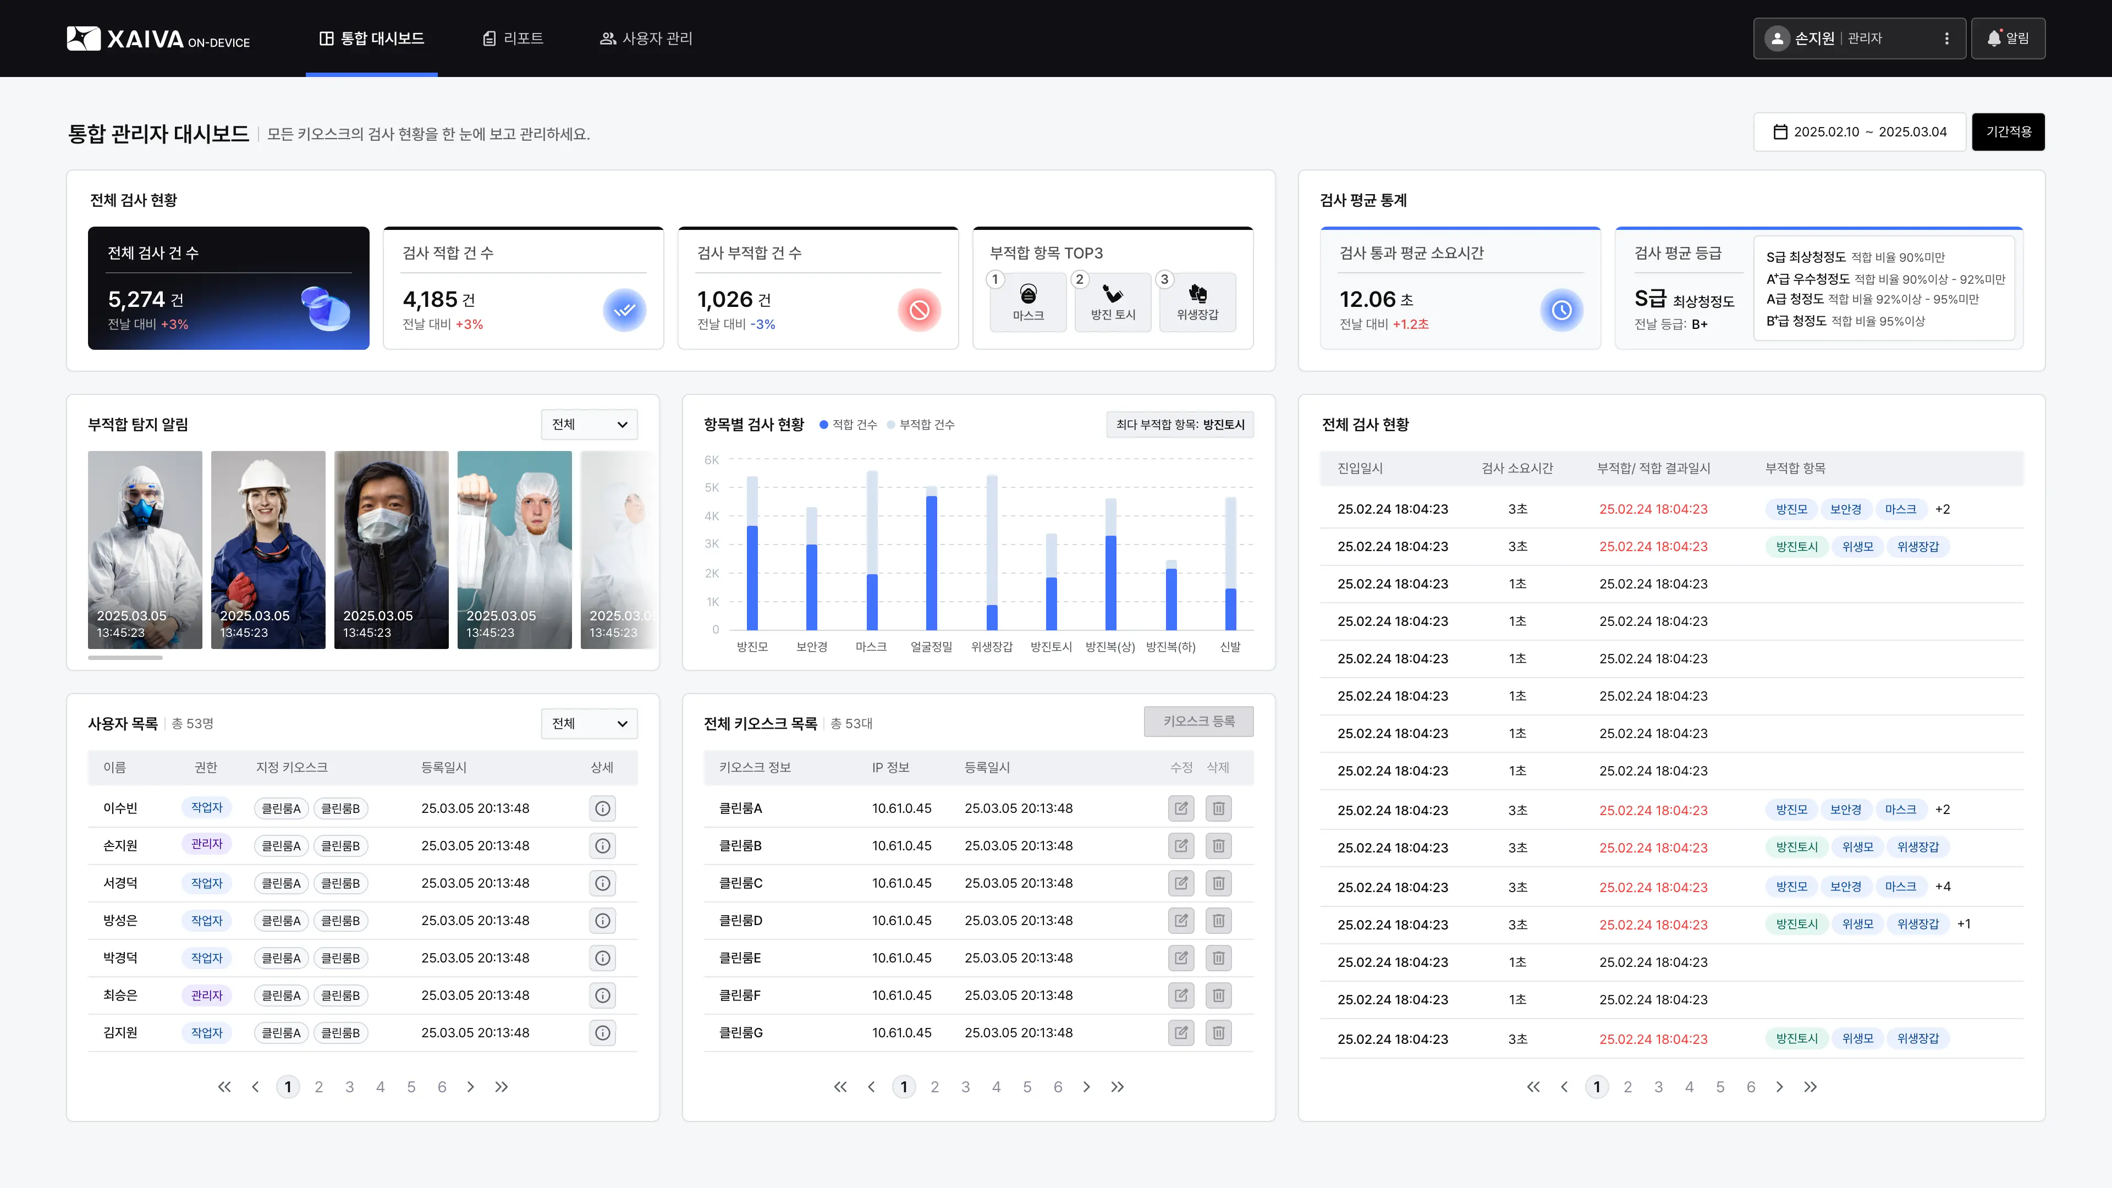2112x1188 pixels.
Task: Click the 기간적용 button
Action: 2008,132
